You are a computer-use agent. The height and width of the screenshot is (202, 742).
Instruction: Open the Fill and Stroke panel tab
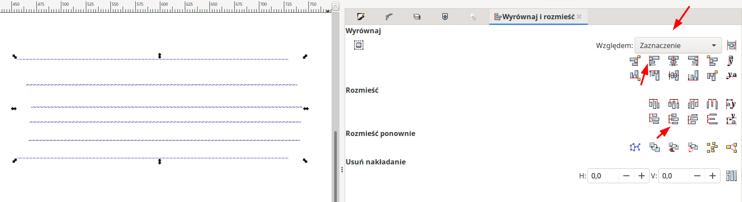pos(361,17)
